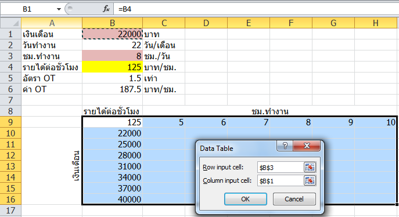Viewport: 399px width, 217px height.
Task: Click the fx insert function icon
Action: click(x=106, y=9)
